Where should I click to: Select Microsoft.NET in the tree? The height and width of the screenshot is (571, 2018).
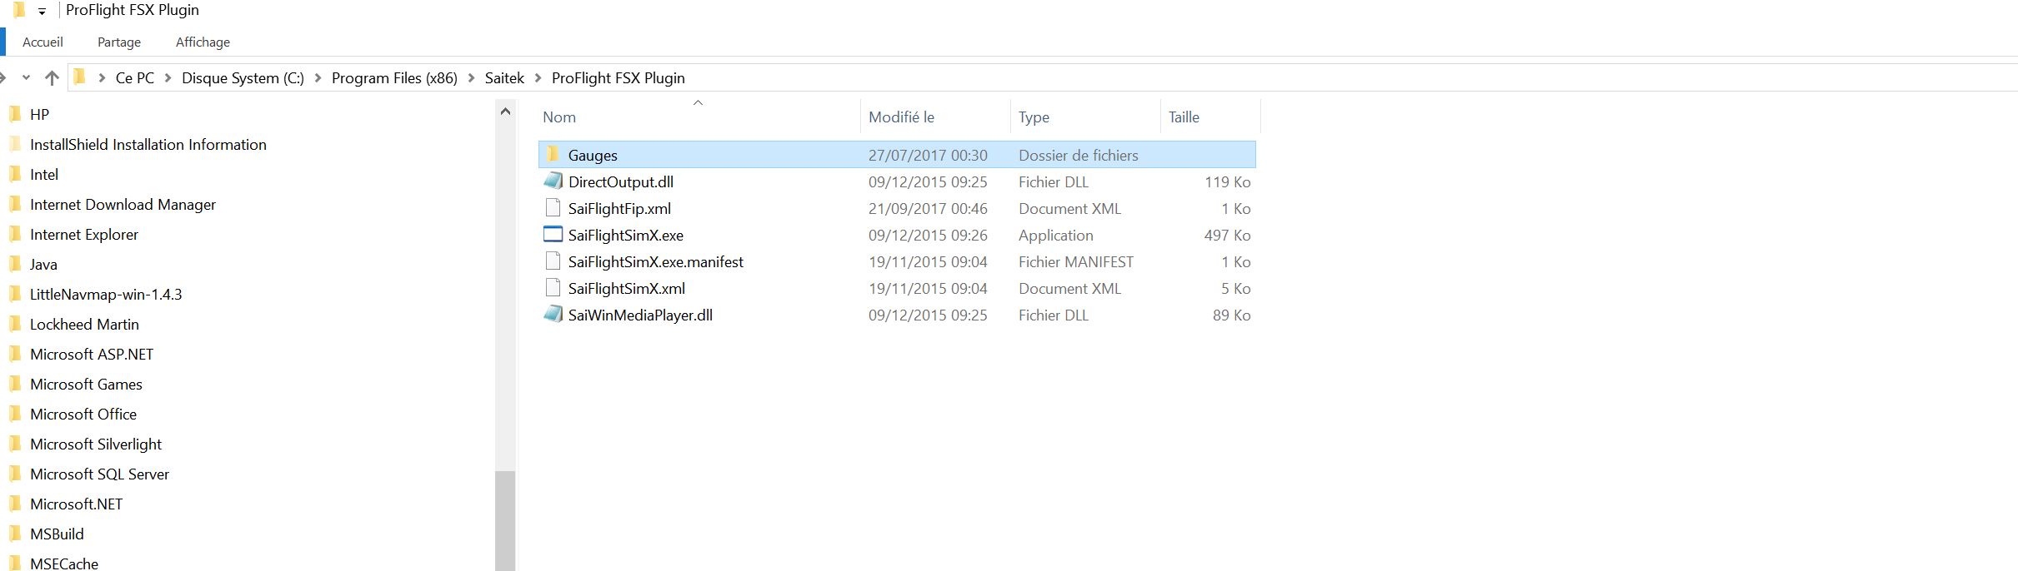[x=76, y=504]
